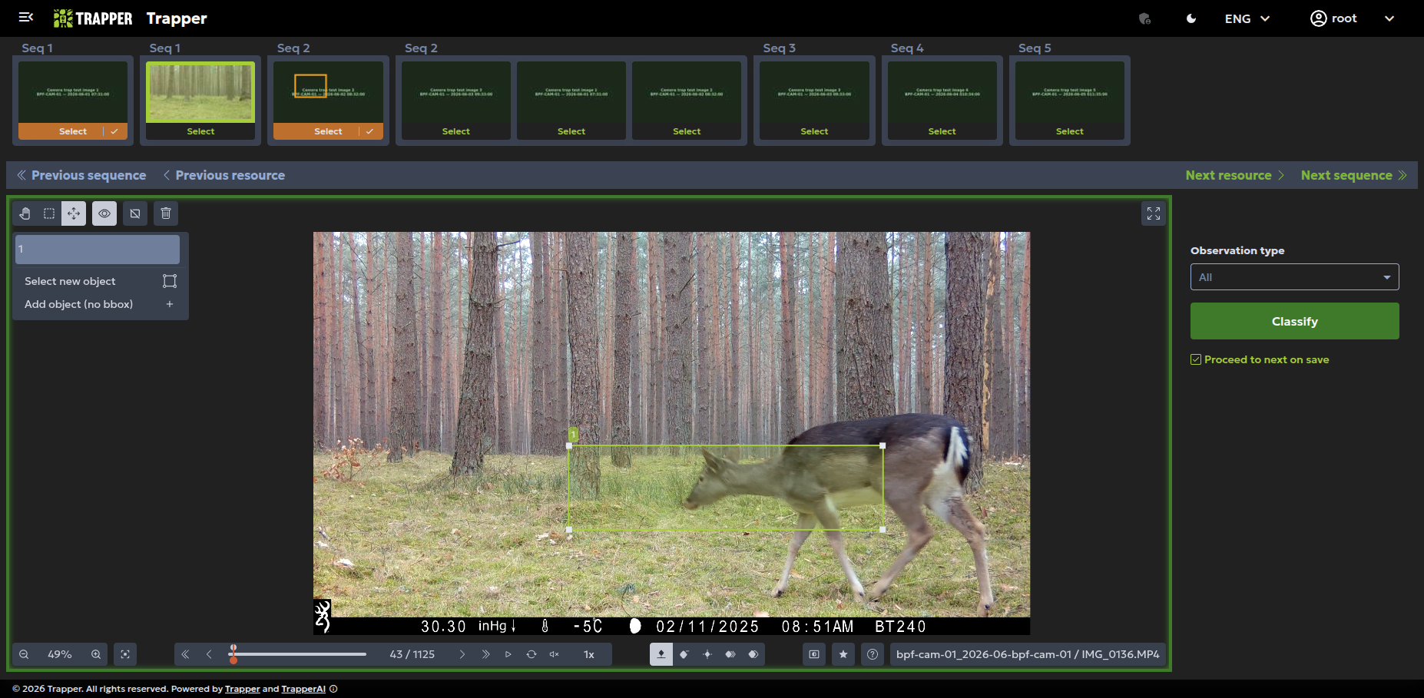
Task: Deselect the first Seq 1 thumbnail
Action: click(73, 131)
